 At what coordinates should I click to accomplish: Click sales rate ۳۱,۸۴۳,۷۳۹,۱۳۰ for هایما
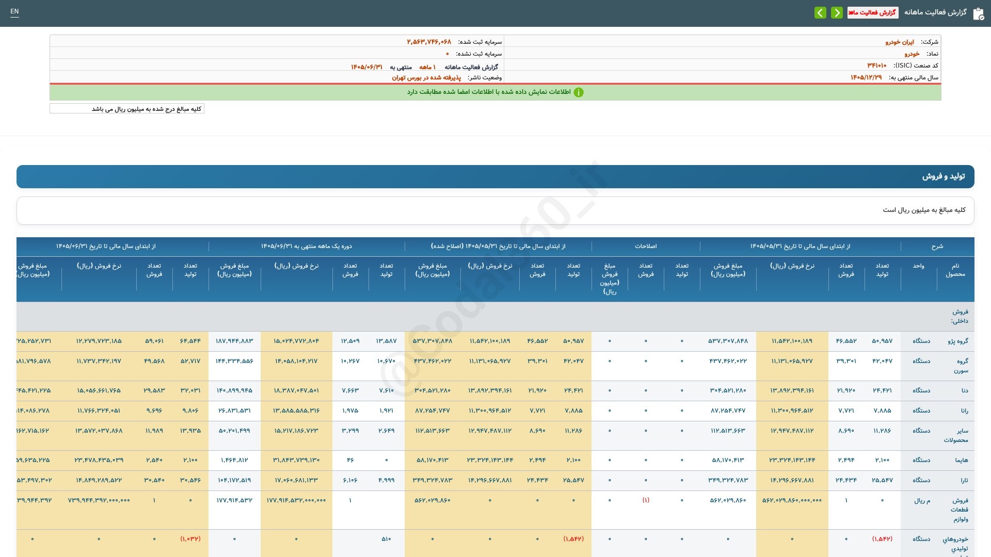click(296, 460)
